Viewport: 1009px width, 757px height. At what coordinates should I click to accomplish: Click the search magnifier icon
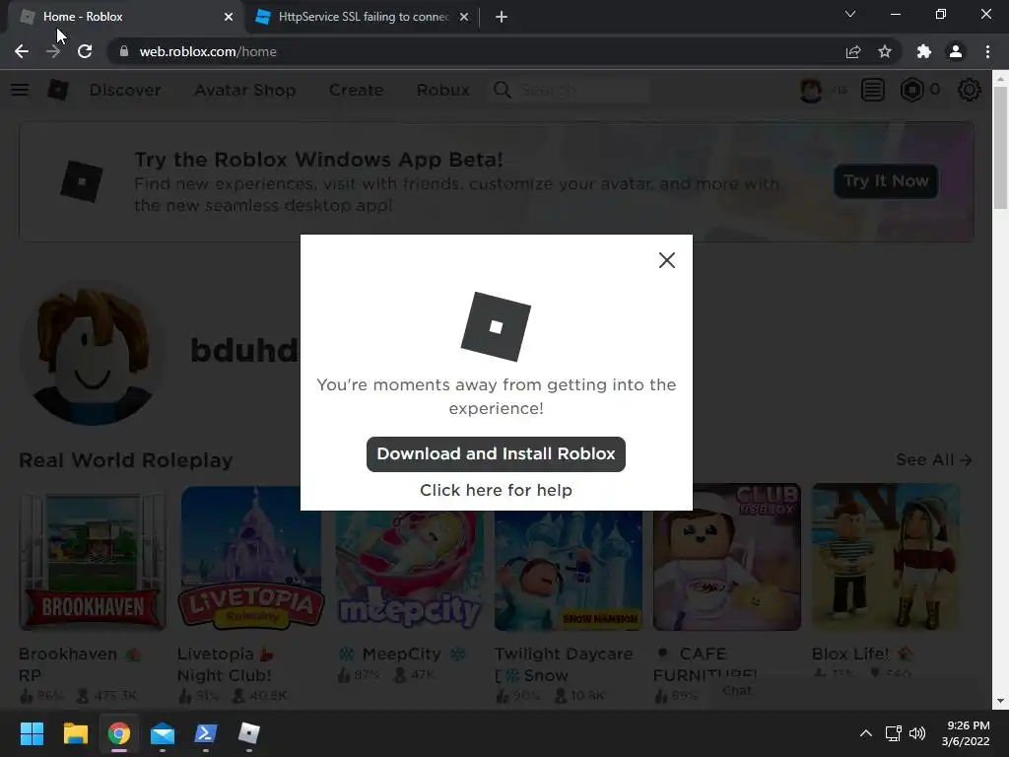pos(502,90)
